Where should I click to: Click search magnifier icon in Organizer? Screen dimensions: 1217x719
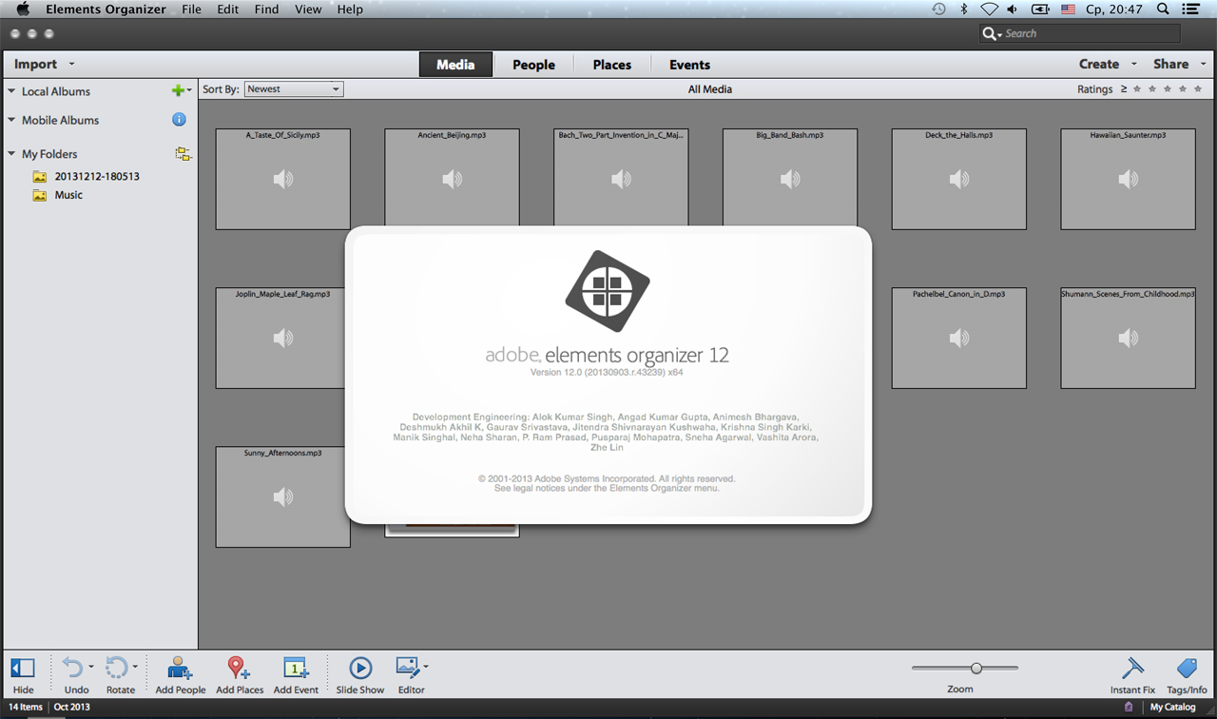[992, 33]
